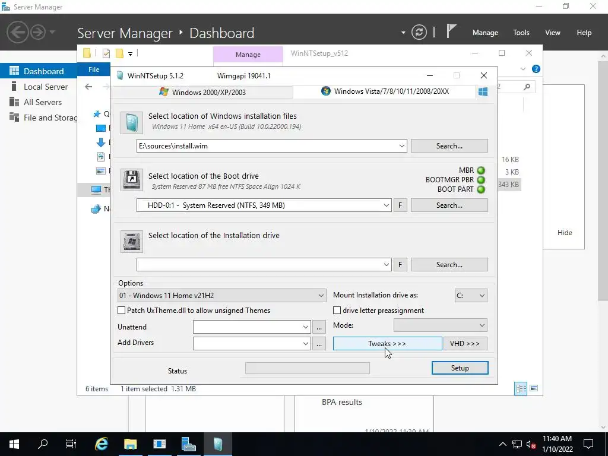This screenshot has height=456, width=608.
Task: Expand Installation drive dropdown
Action: tap(386, 264)
